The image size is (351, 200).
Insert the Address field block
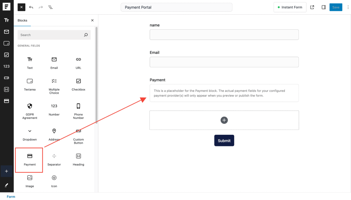tap(54, 134)
